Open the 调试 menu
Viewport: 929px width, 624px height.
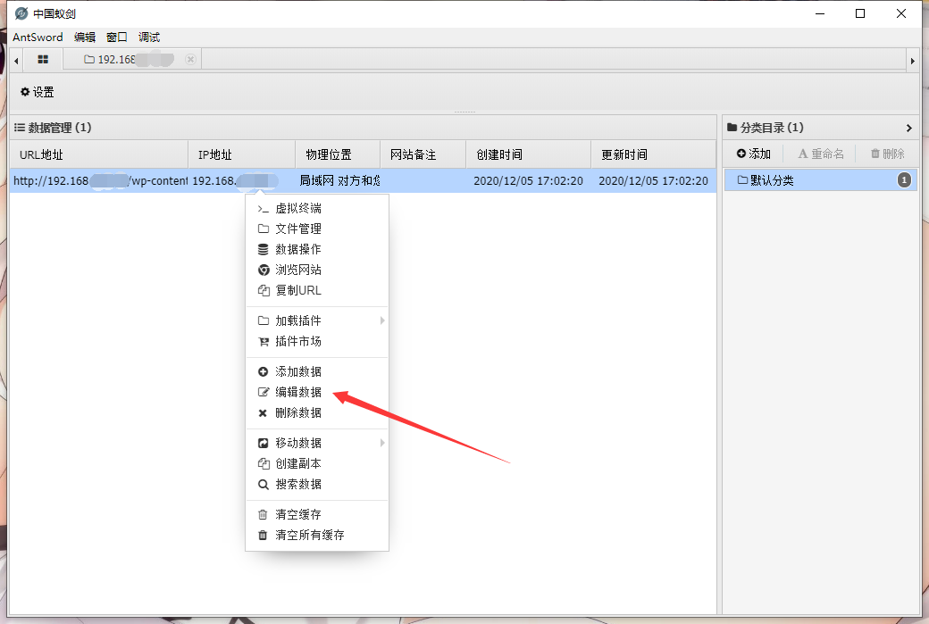pyautogui.click(x=148, y=37)
